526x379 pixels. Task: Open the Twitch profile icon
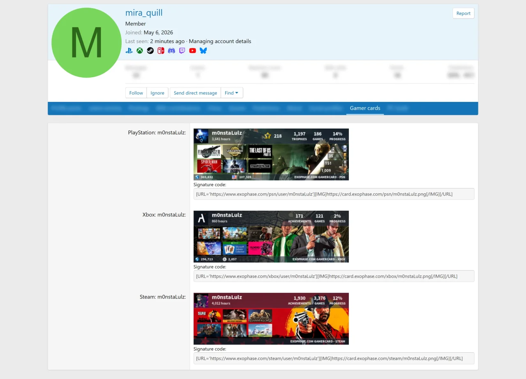(182, 51)
